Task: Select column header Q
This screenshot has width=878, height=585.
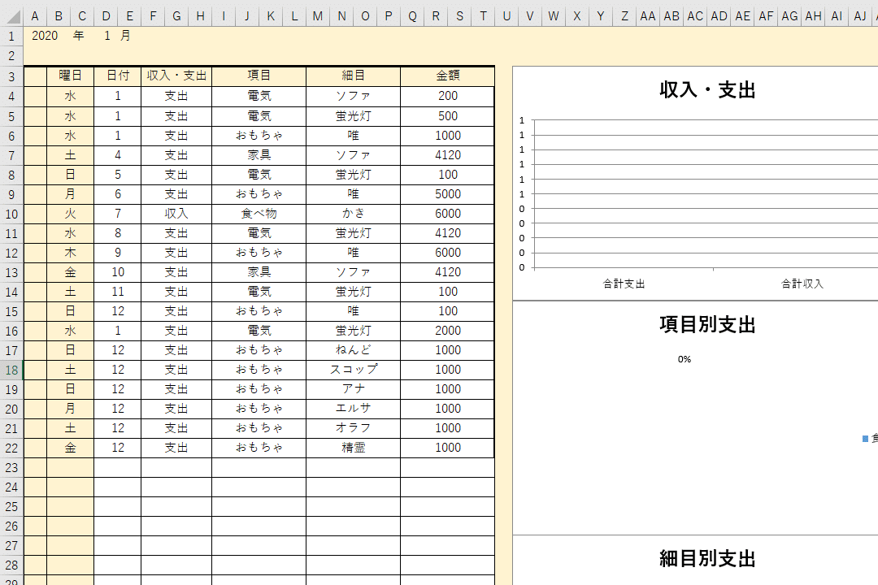Action: pyautogui.click(x=412, y=17)
